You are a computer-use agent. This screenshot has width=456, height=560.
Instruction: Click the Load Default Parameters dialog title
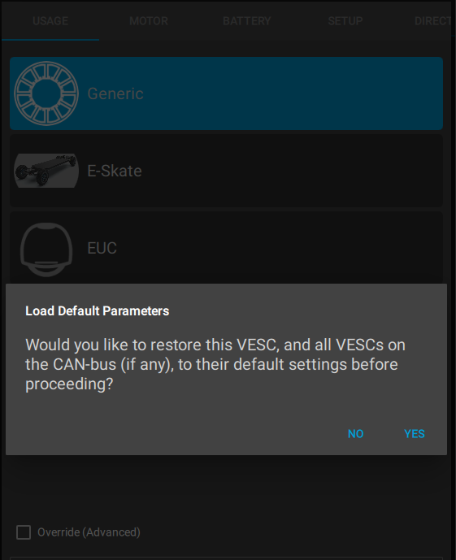pos(97,310)
